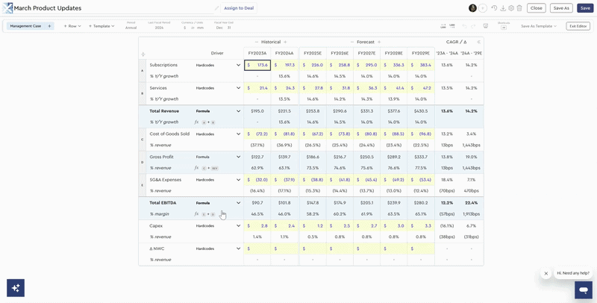
Task: Change the currency unit mm
Action: 200,28
